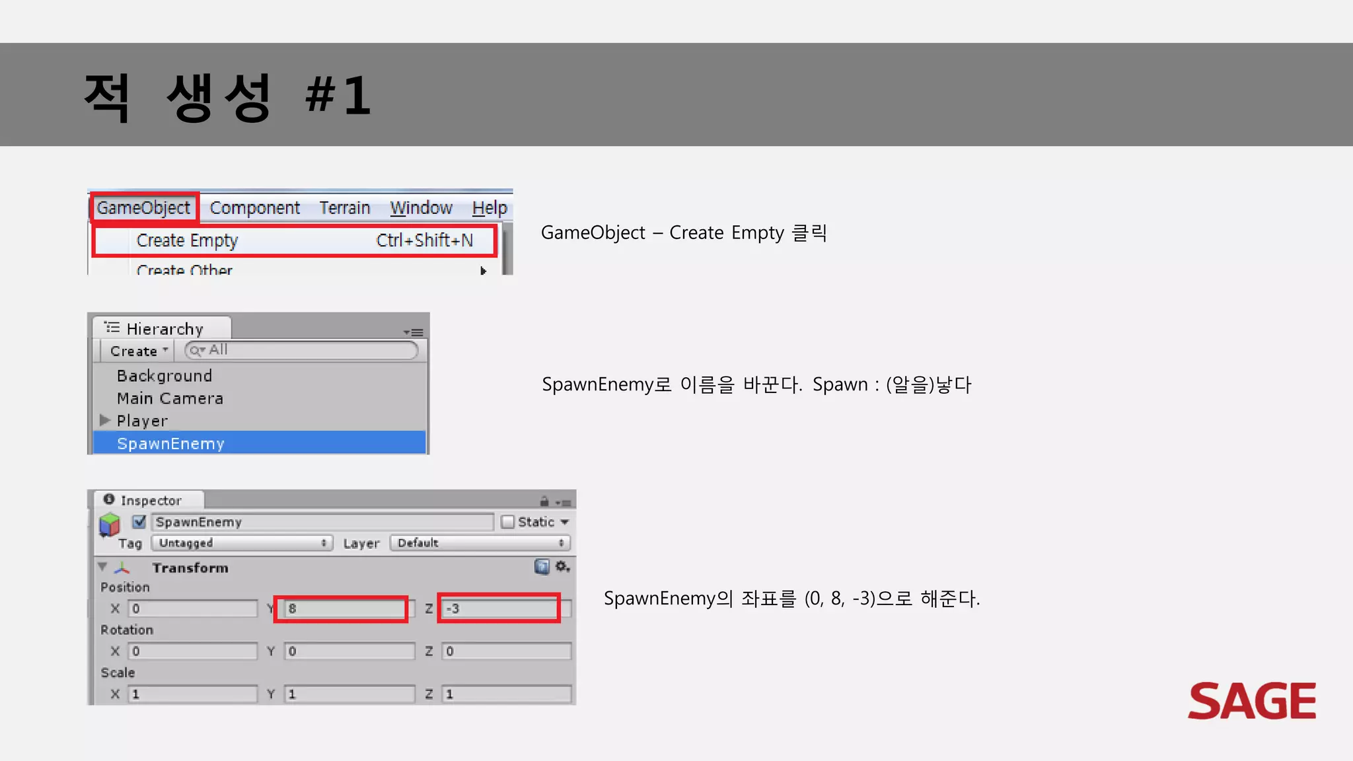The image size is (1353, 761).
Task: Open the Help menu
Action: point(490,208)
